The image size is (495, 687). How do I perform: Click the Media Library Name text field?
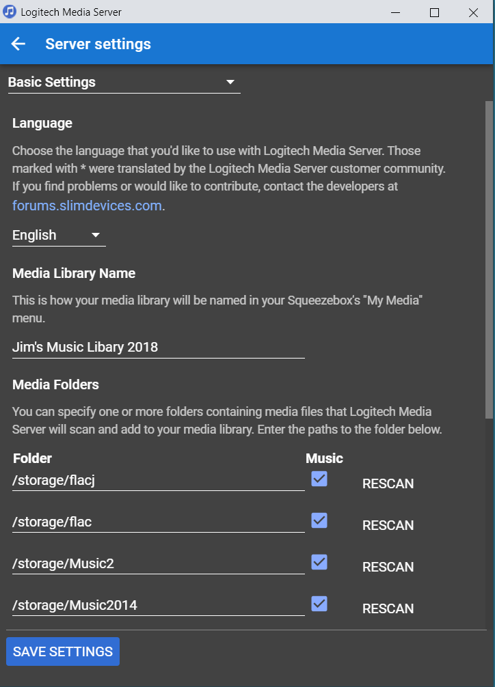tap(158, 347)
